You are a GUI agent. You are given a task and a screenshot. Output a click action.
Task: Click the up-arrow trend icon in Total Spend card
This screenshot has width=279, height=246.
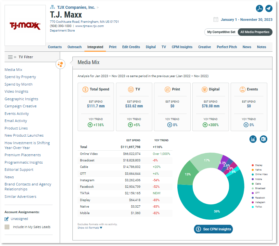tap(90, 125)
